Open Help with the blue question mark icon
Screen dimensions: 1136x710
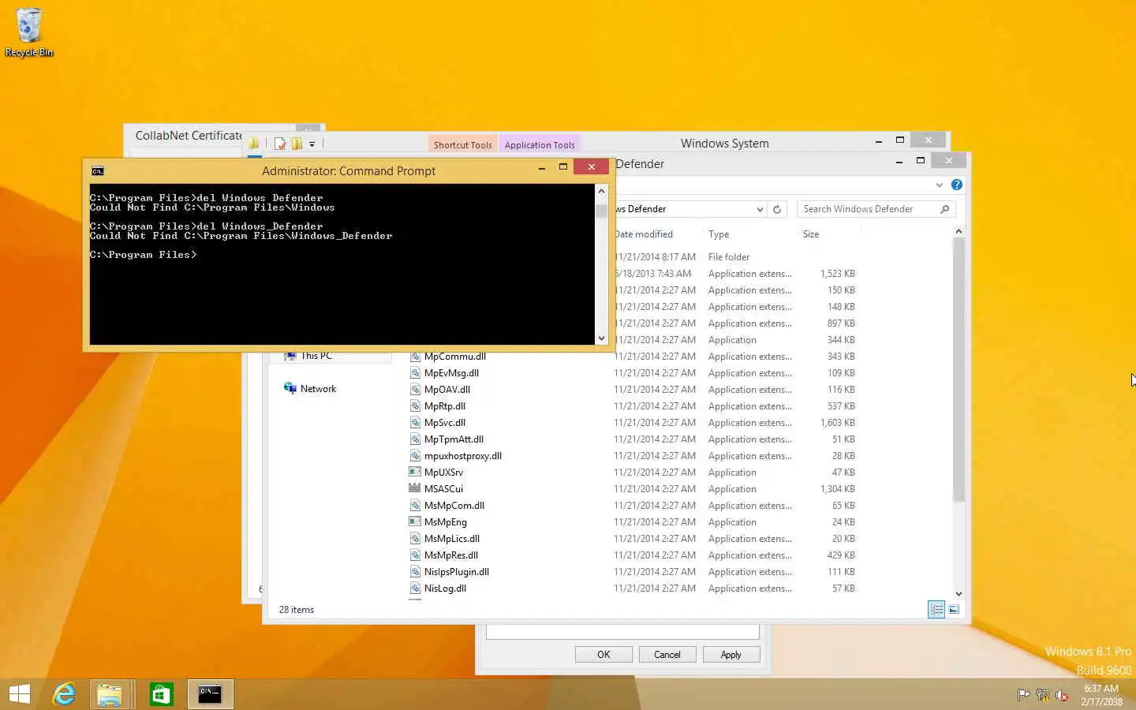pyautogui.click(x=957, y=185)
